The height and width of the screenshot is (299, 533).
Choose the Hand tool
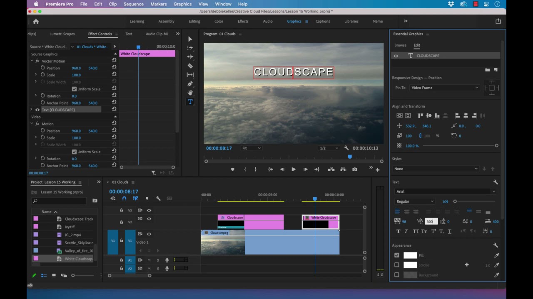[190, 93]
